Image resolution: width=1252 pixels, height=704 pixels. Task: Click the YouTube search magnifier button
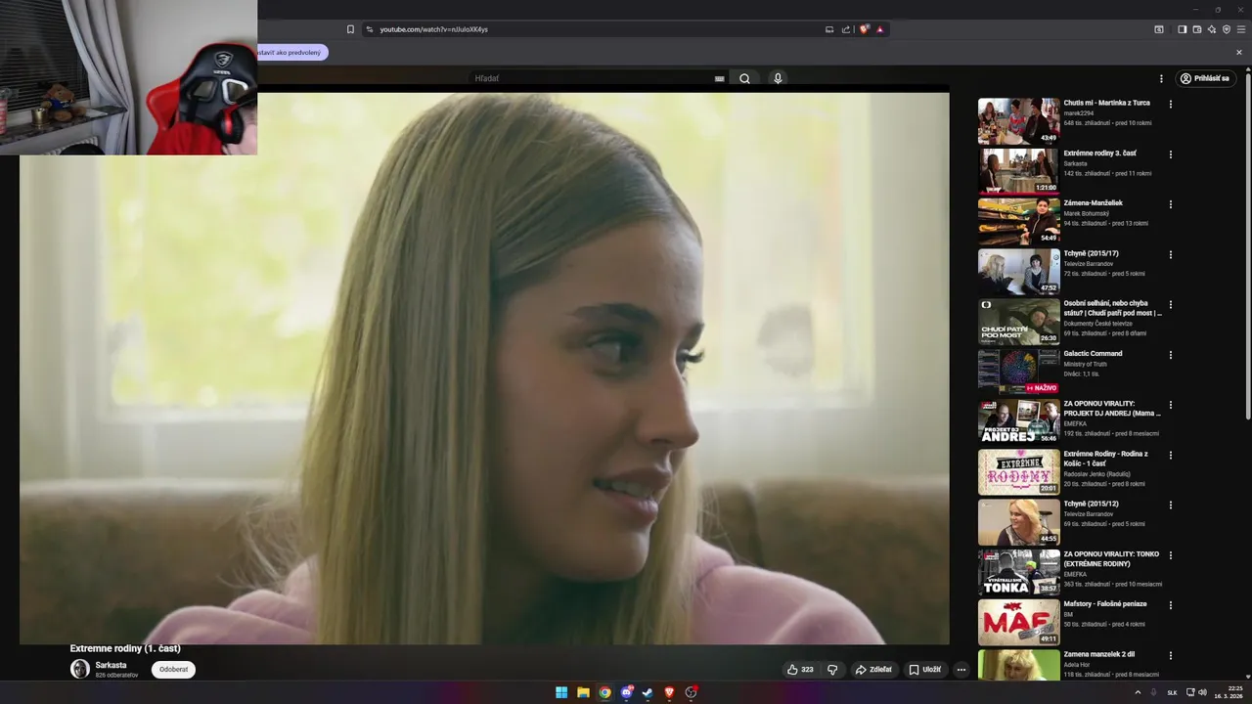pyautogui.click(x=744, y=78)
